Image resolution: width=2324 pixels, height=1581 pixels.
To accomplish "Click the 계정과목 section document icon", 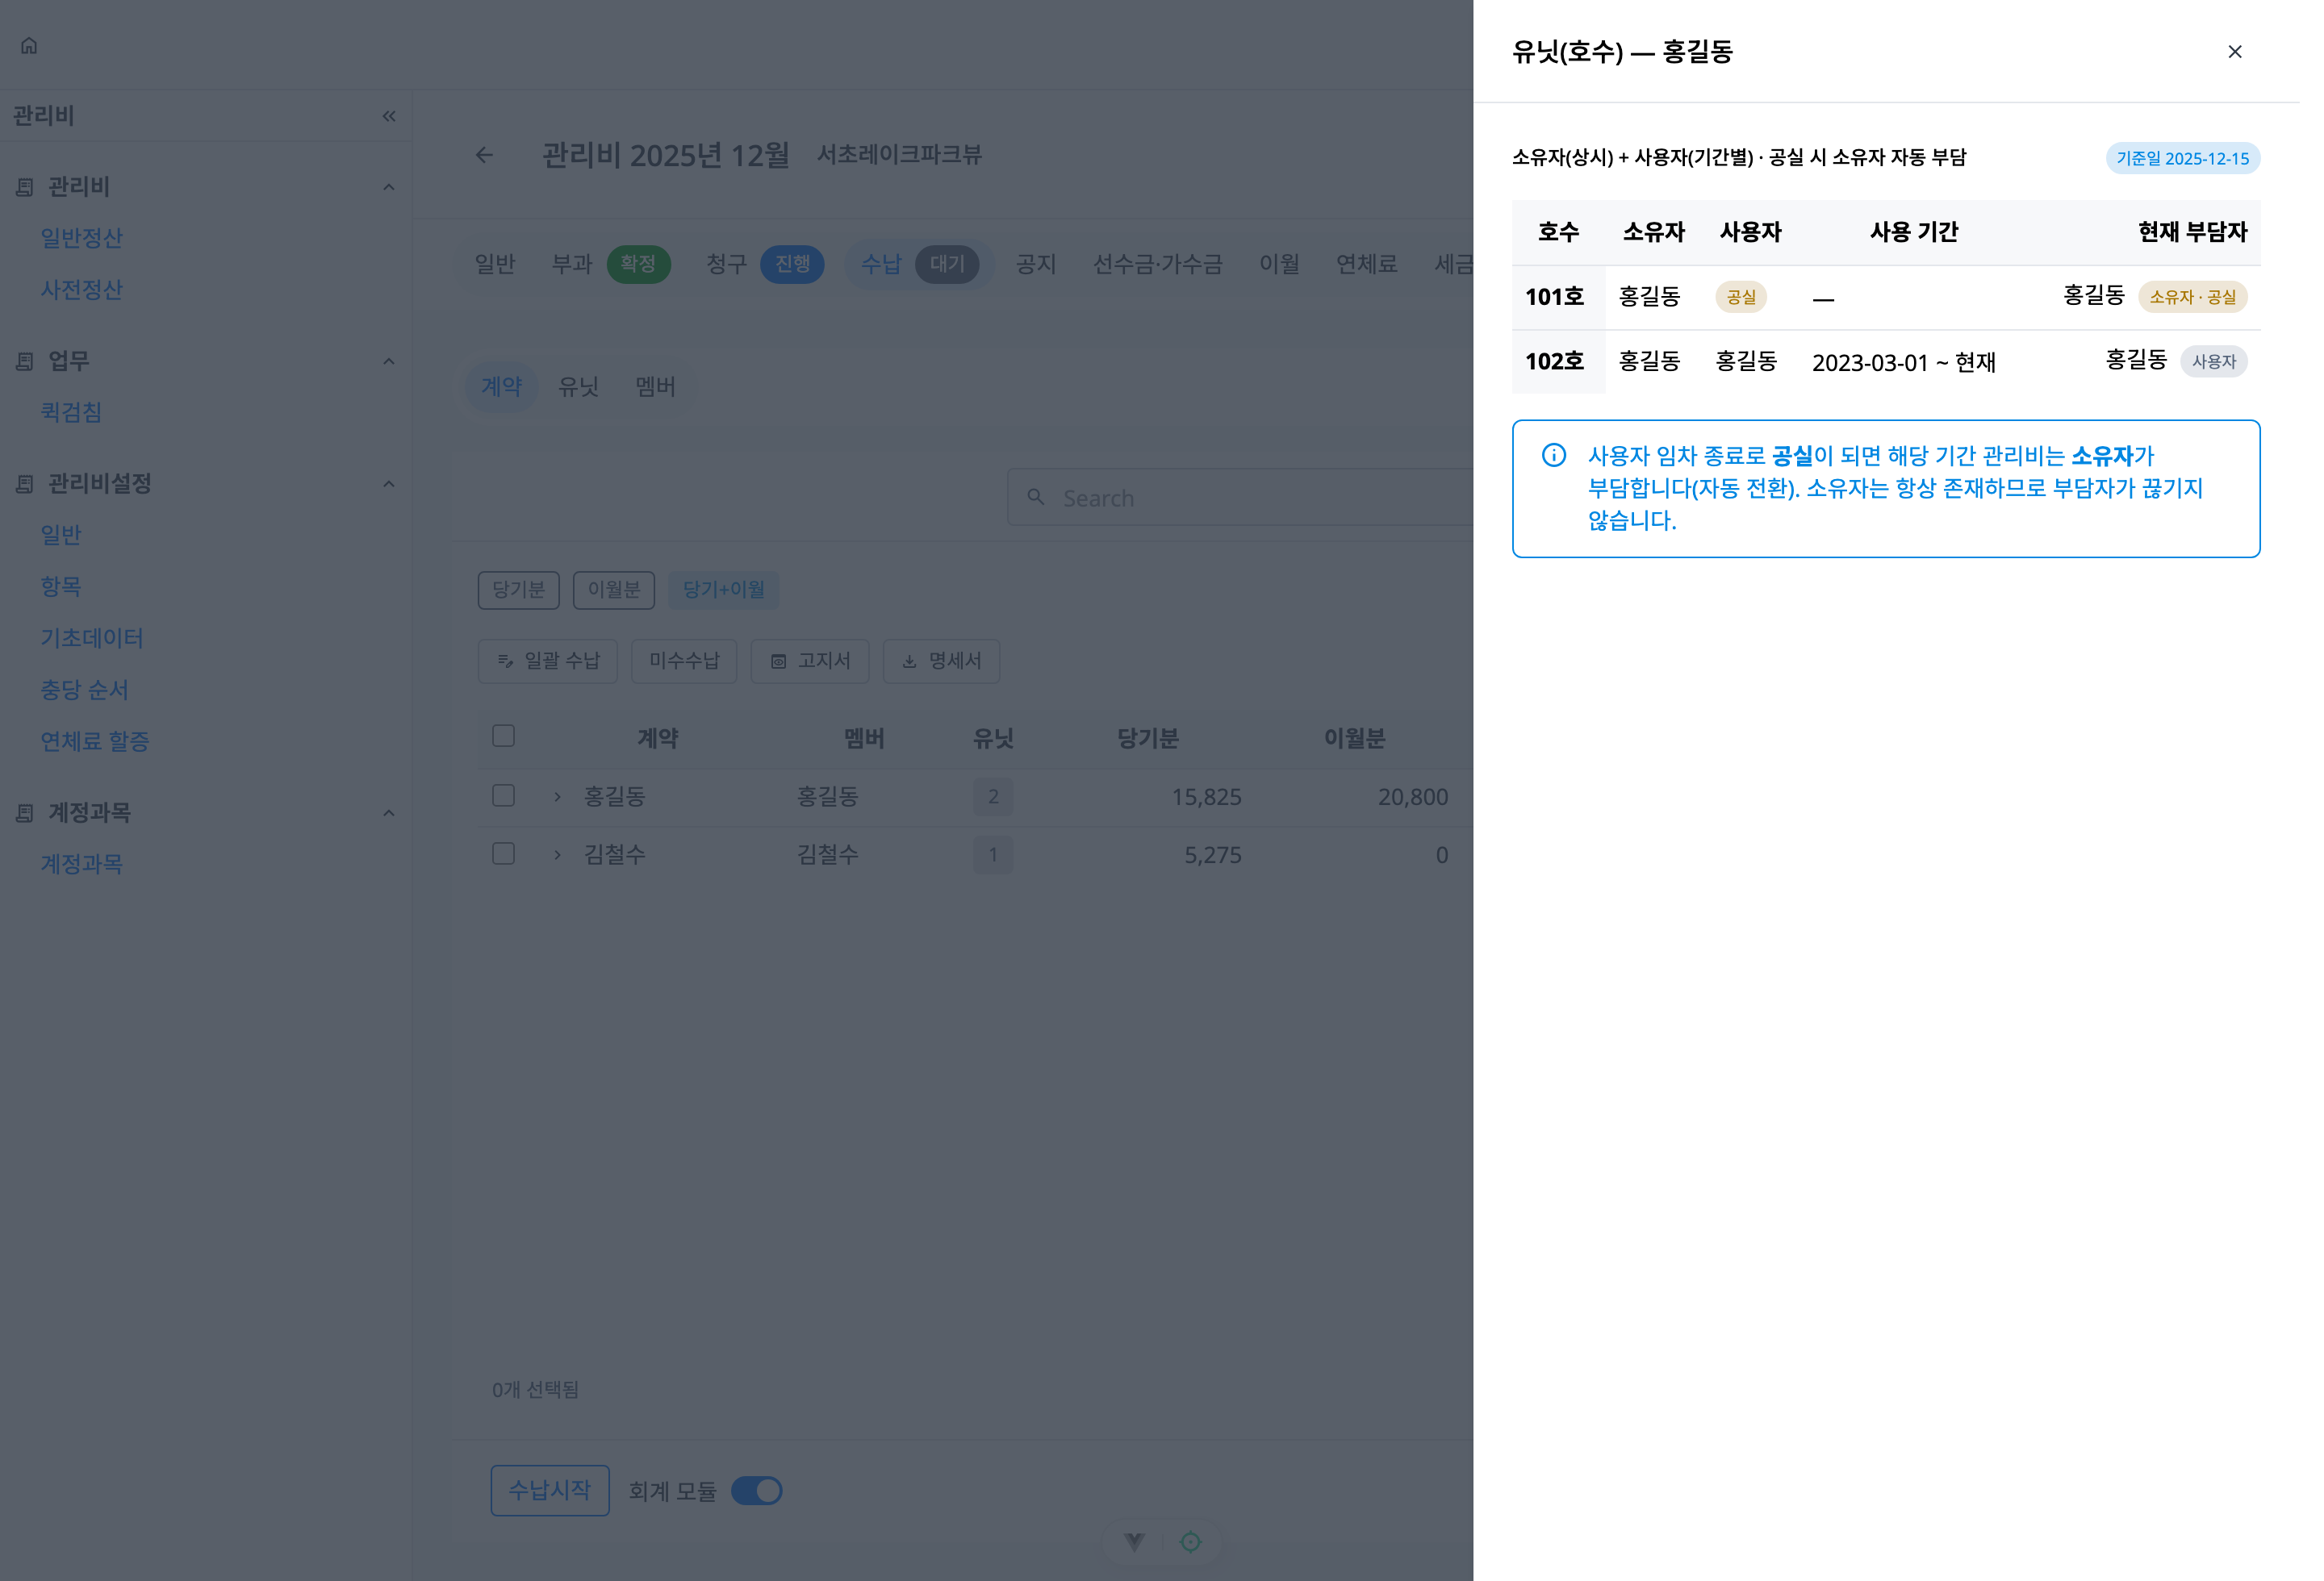I will (25, 812).
